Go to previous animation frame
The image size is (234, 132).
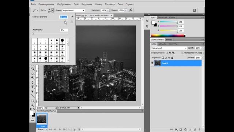(x=55, y=129)
